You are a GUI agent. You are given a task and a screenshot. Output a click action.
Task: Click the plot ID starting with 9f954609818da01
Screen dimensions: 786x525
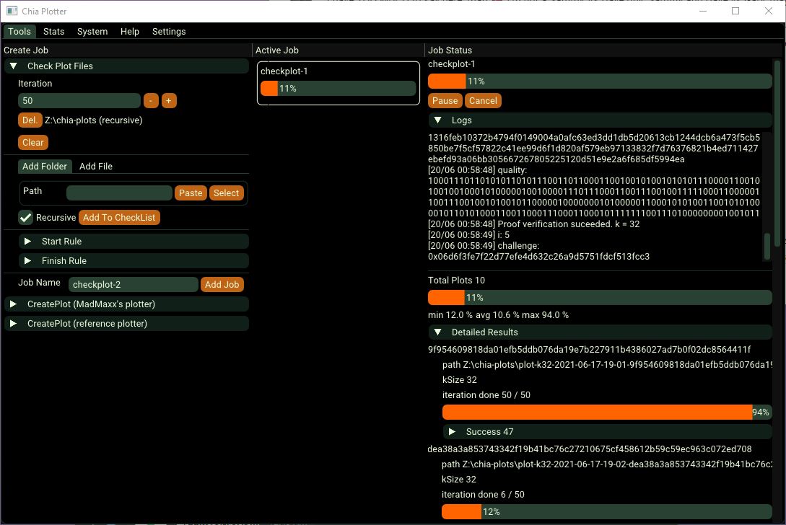pyautogui.click(x=590, y=349)
